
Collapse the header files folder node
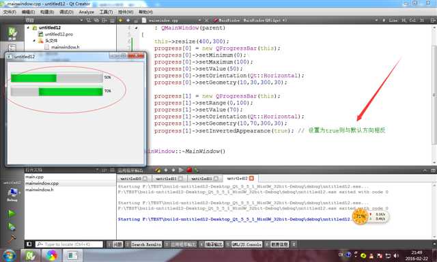point(34,41)
